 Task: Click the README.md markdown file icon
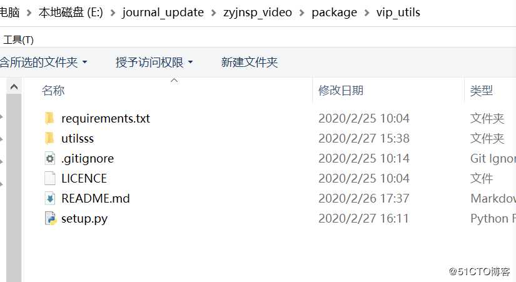49,198
